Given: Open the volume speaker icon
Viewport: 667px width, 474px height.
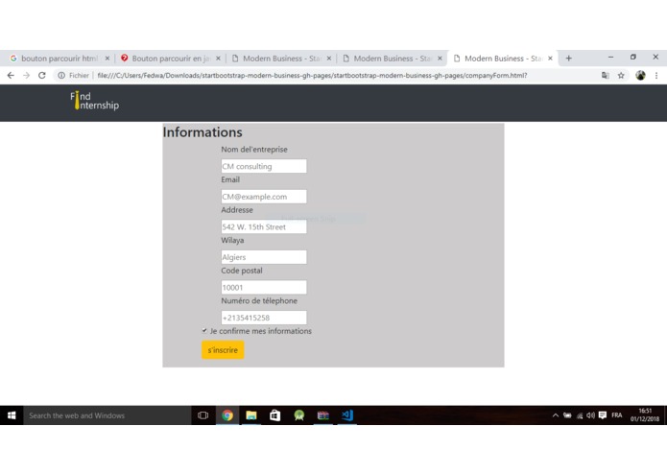Looking at the screenshot, I should coord(590,415).
